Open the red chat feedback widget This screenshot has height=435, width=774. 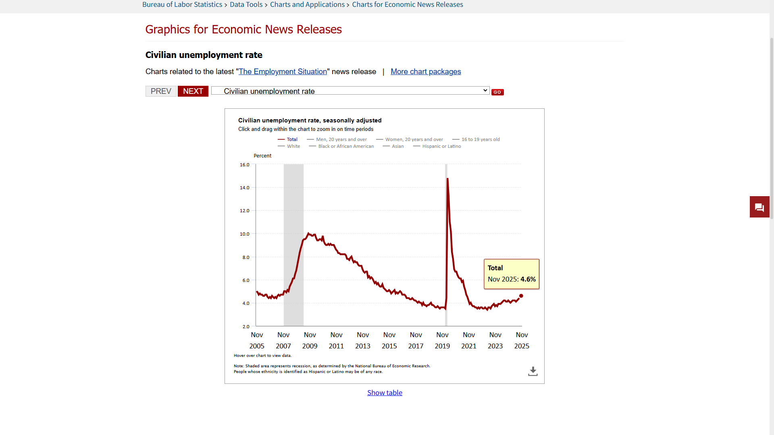(759, 207)
